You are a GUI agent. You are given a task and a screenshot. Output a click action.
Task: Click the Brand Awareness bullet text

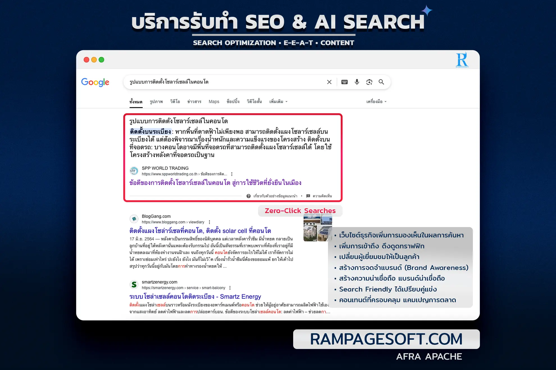[x=404, y=268]
